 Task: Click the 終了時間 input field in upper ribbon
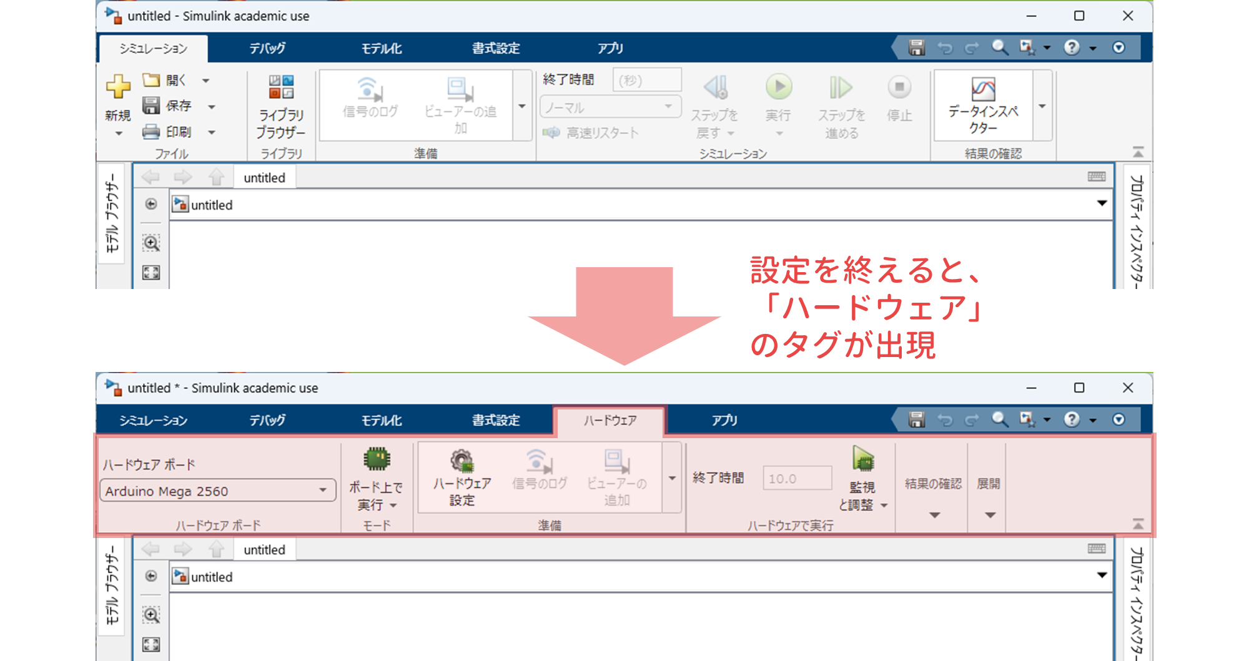pos(647,80)
